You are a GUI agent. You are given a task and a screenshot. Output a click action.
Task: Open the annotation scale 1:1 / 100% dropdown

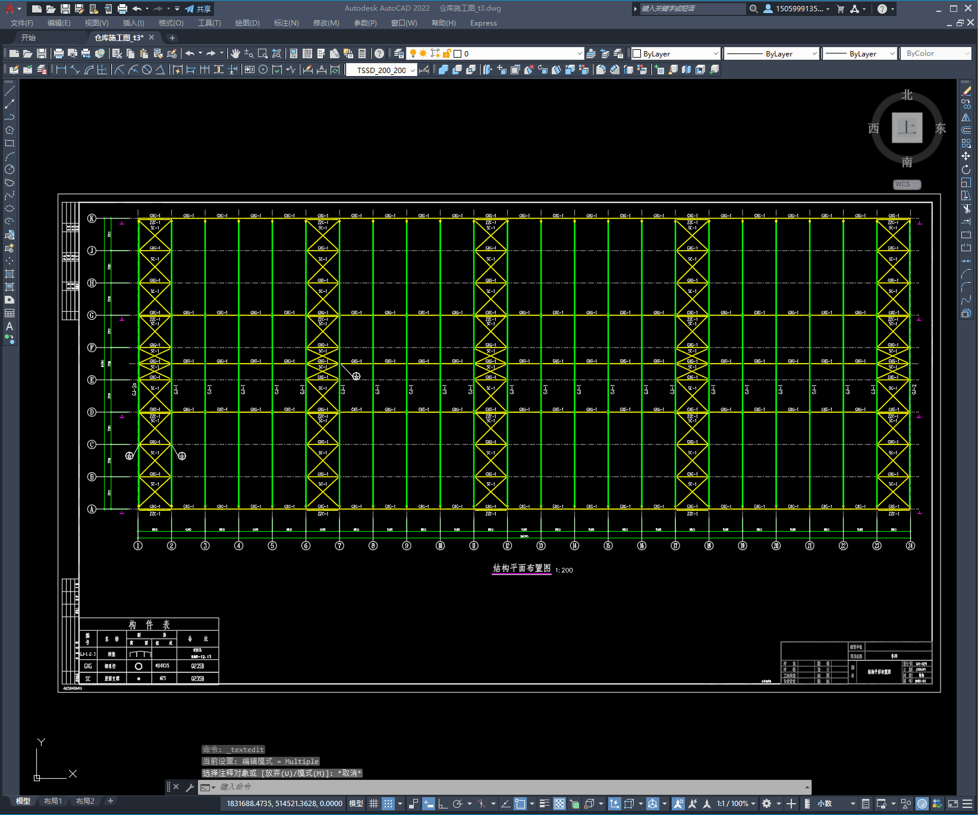[x=736, y=804]
